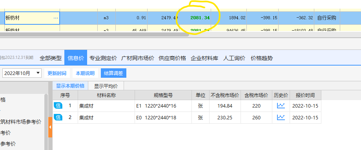Click the 2022-10-15 date in row 2
Viewport: 361px width, 150px height.
pyautogui.click(x=305, y=117)
